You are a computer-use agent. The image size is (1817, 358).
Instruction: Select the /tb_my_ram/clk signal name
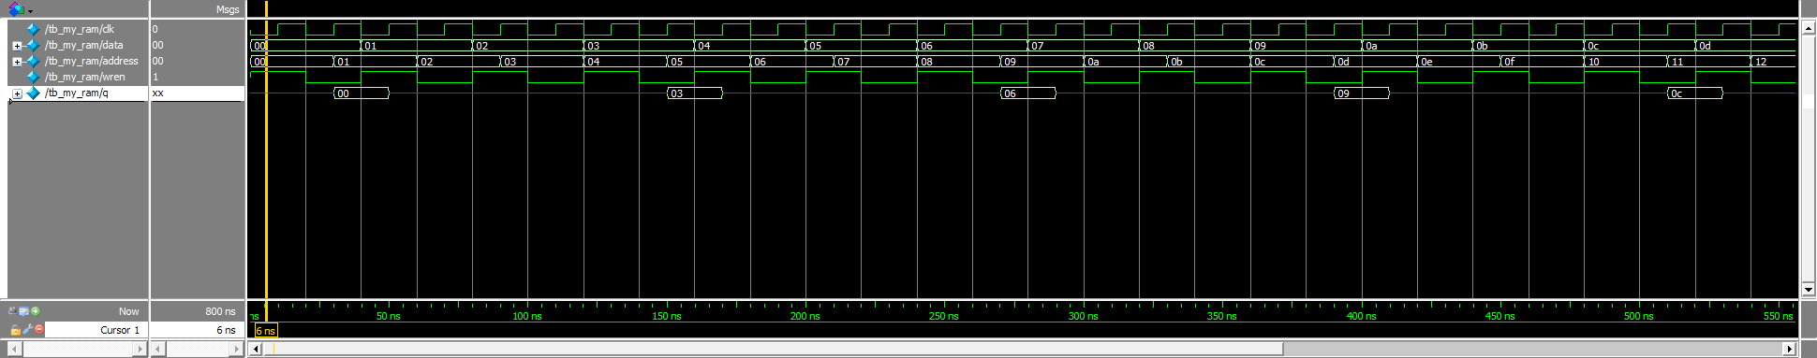[80, 29]
